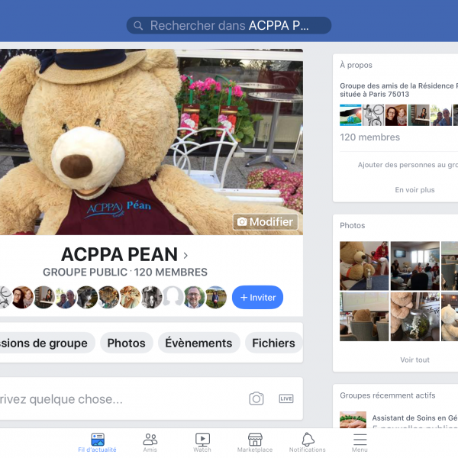Image resolution: width=458 pixels, height=458 pixels.
Task: Click Modifier on the cover photo
Action: point(265,222)
